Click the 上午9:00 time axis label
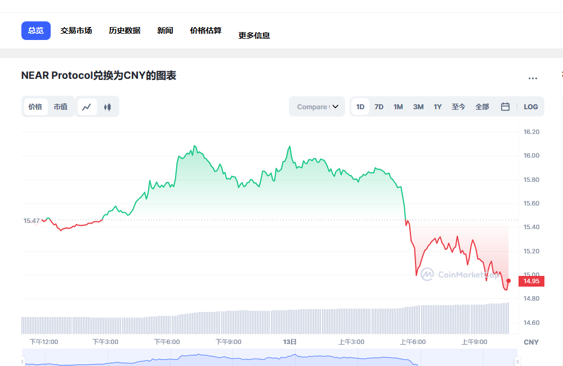This screenshot has height=366, width=563. tap(474, 342)
